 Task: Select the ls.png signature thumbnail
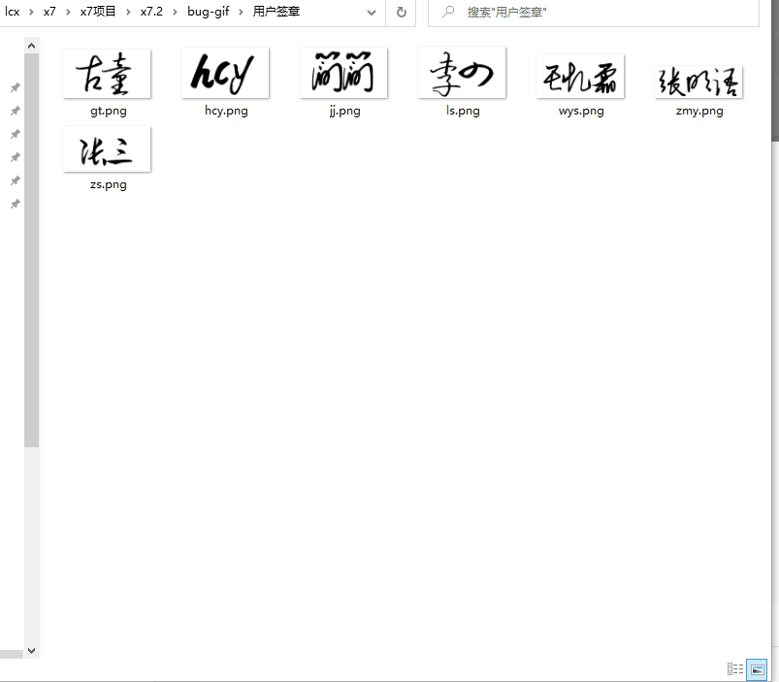click(462, 73)
